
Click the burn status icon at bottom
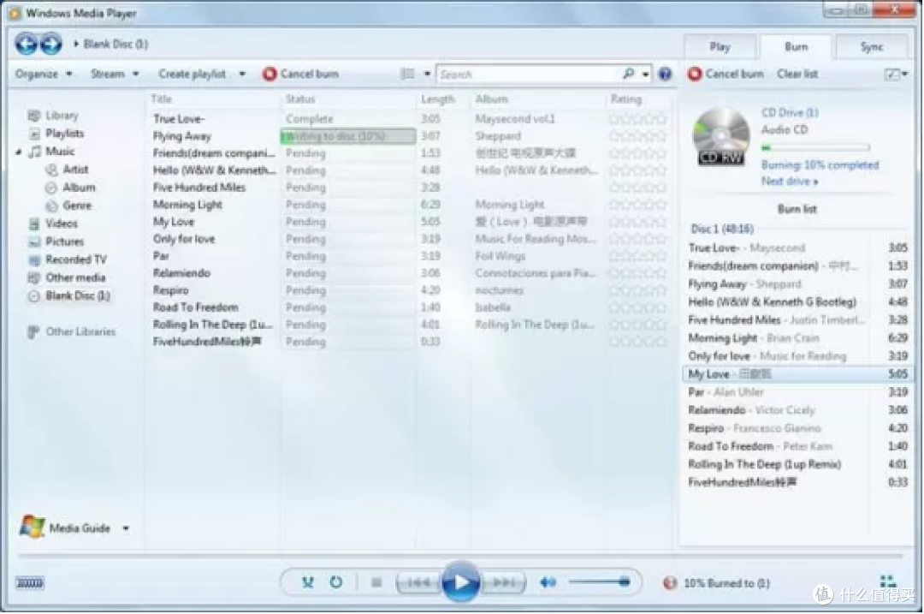click(669, 582)
